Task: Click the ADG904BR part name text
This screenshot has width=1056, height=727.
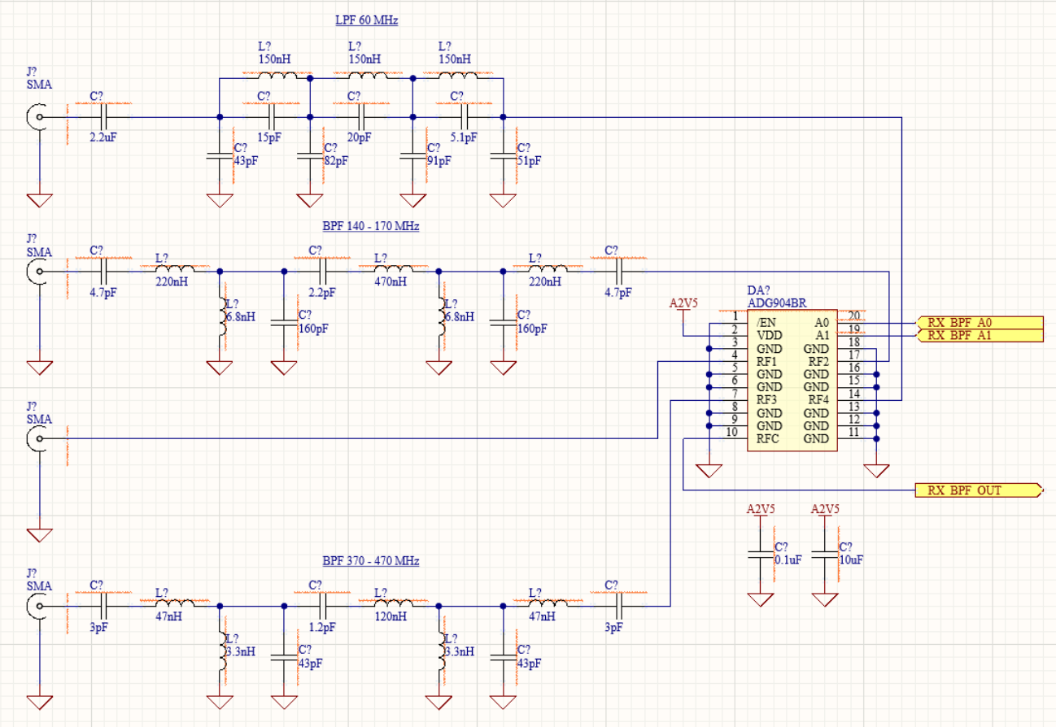Action: 777,303
